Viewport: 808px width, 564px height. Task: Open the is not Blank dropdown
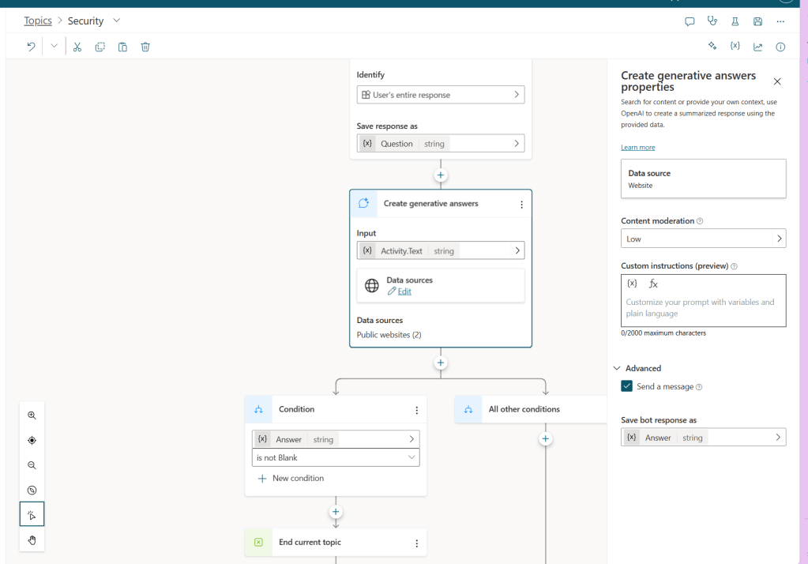click(x=336, y=458)
